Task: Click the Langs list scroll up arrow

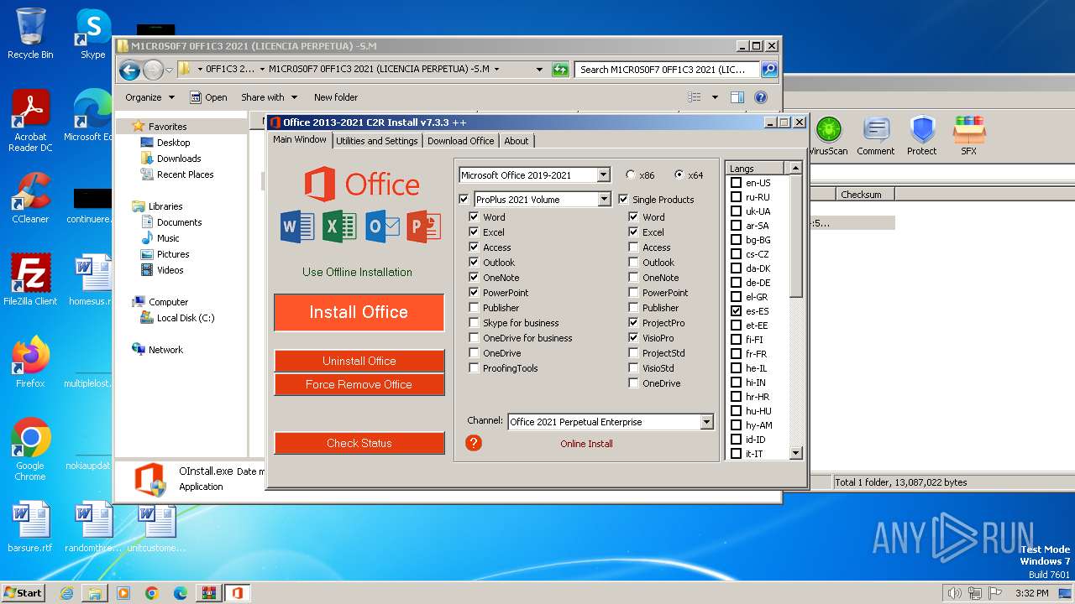Action: pyautogui.click(x=796, y=168)
